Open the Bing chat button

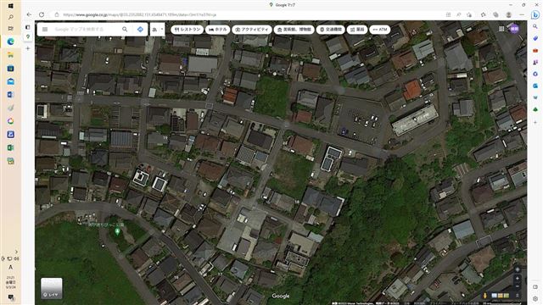click(x=535, y=14)
